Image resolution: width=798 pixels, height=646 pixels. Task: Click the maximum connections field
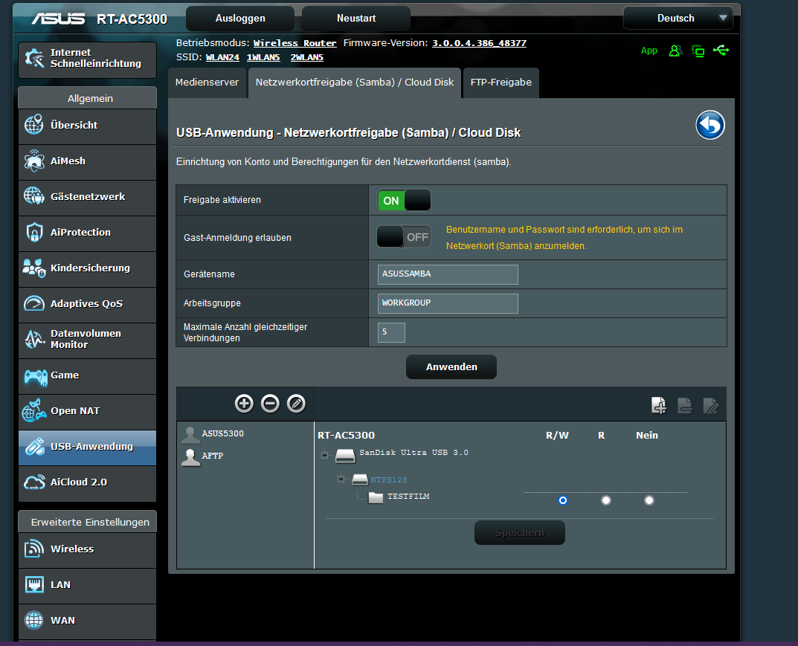[391, 332]
